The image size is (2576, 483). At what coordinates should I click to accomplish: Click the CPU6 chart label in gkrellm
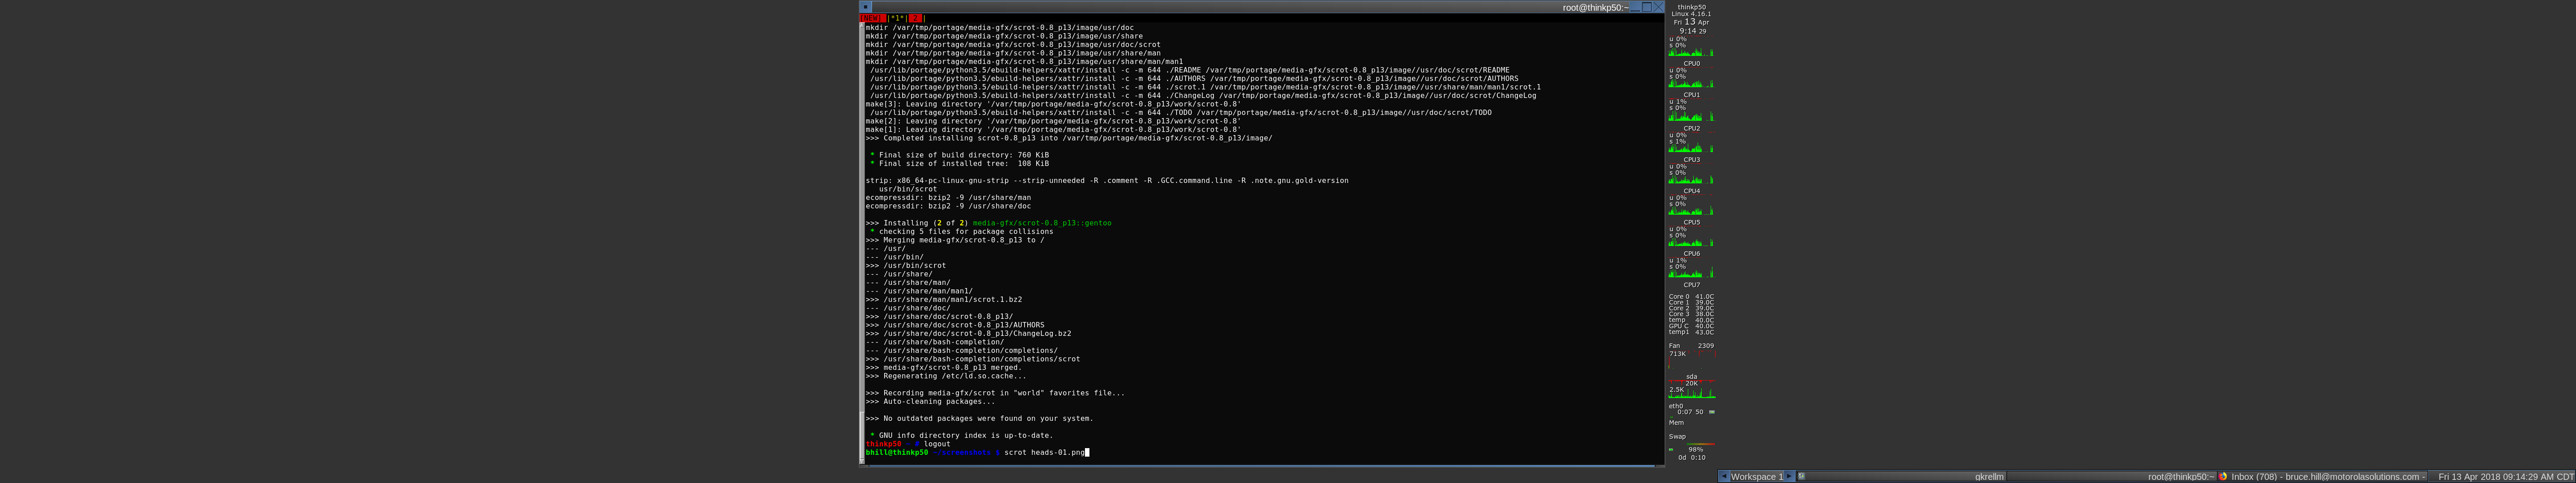pyautogui.click(x=1691, y=253)
